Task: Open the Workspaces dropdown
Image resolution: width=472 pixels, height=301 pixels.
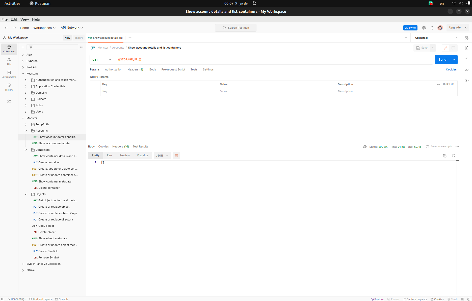Action: (x=44, y=28)
